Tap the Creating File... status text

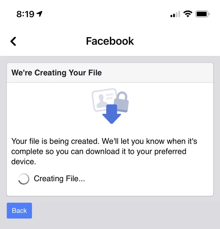pyautogui.click(x=59, y=178)
